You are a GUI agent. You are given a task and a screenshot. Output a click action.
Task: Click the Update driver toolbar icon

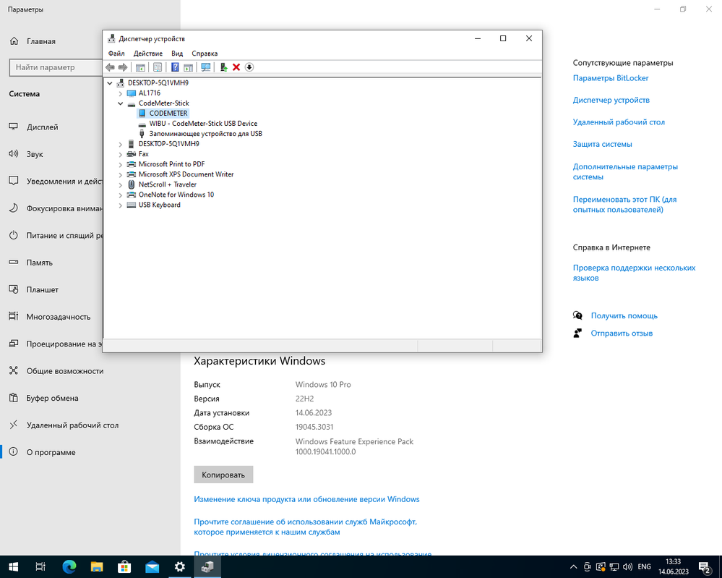click(223, 67)
